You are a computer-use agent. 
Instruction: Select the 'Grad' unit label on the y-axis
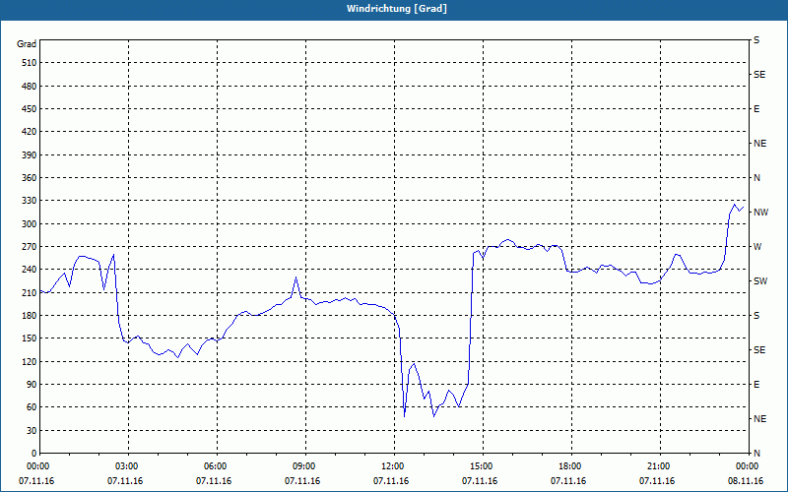[27, 44]
